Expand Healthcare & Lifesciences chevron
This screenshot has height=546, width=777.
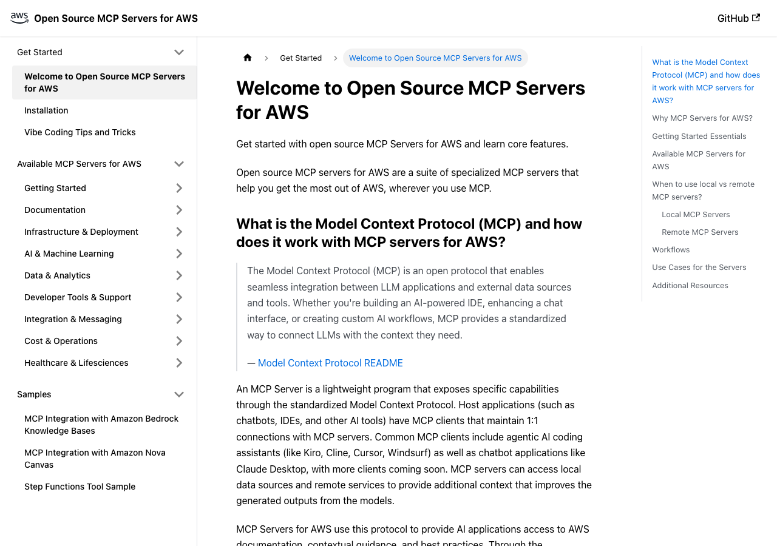pyautogui.click(x=179, y=363)
